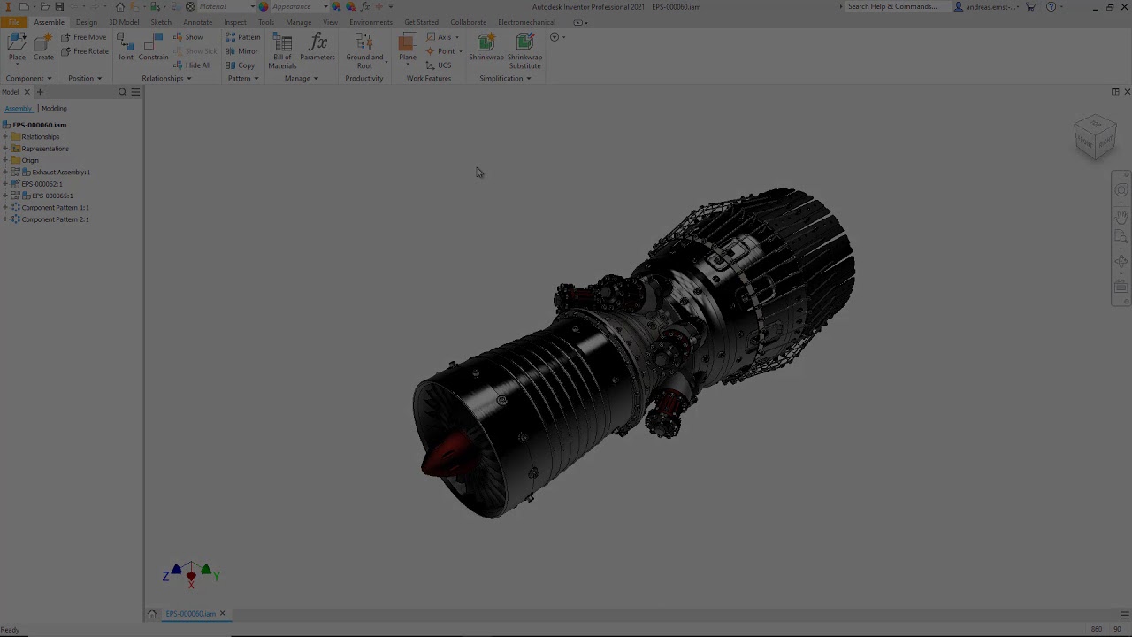Open the Parameters dialog
The width and height of the screenshot is (1132, 637).
coord(317,47)
